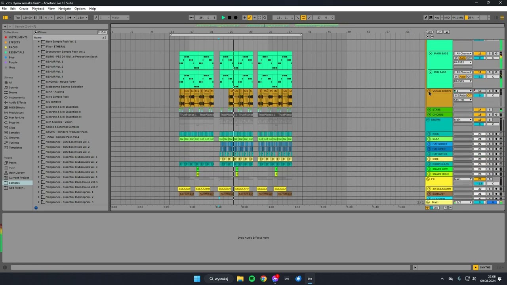507x285 pixels.
Task: Arm the CLAP track
Action: (496, 139)
